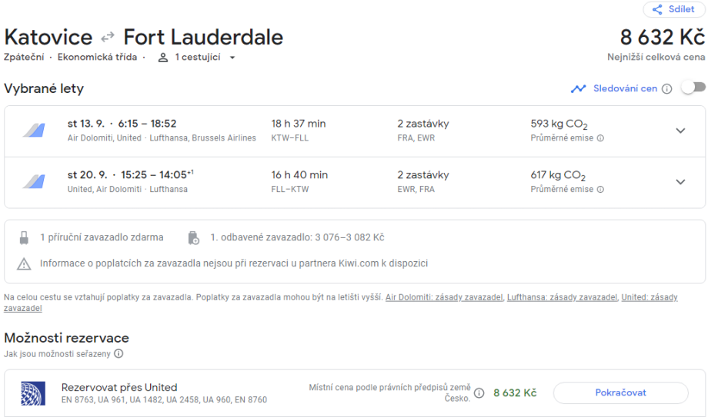Click info icon beside outbound Průměrné emise

600,138
